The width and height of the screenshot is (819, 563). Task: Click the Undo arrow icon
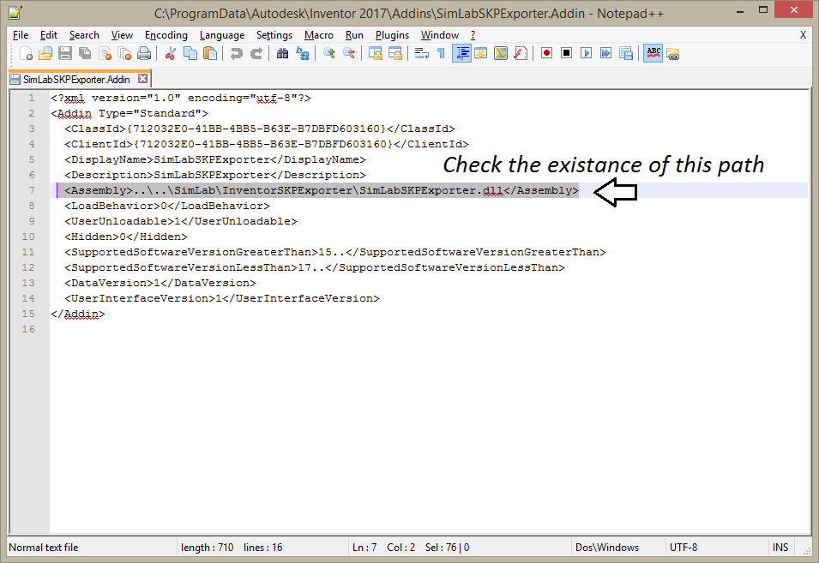tap(236, 53)
